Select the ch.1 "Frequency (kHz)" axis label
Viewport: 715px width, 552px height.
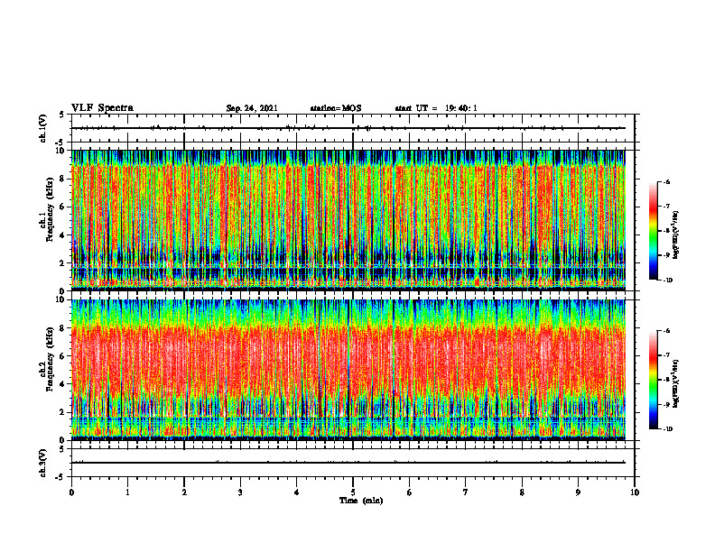click(x=50, y=209)
